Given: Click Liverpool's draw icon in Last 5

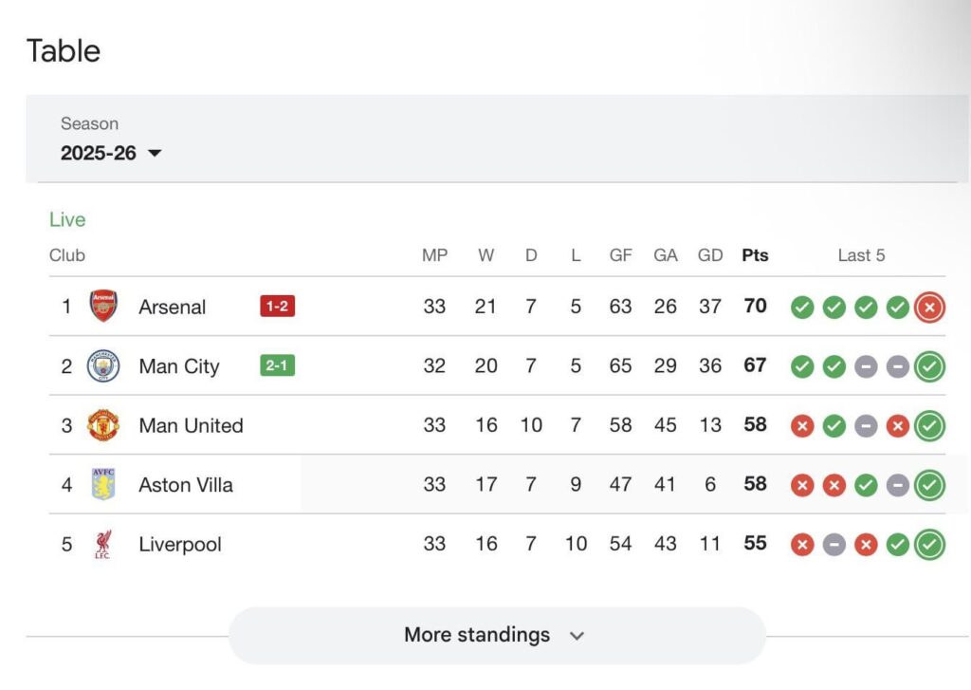Looking at the screenshot, I should pyautogui.click(x=834, y=545).
